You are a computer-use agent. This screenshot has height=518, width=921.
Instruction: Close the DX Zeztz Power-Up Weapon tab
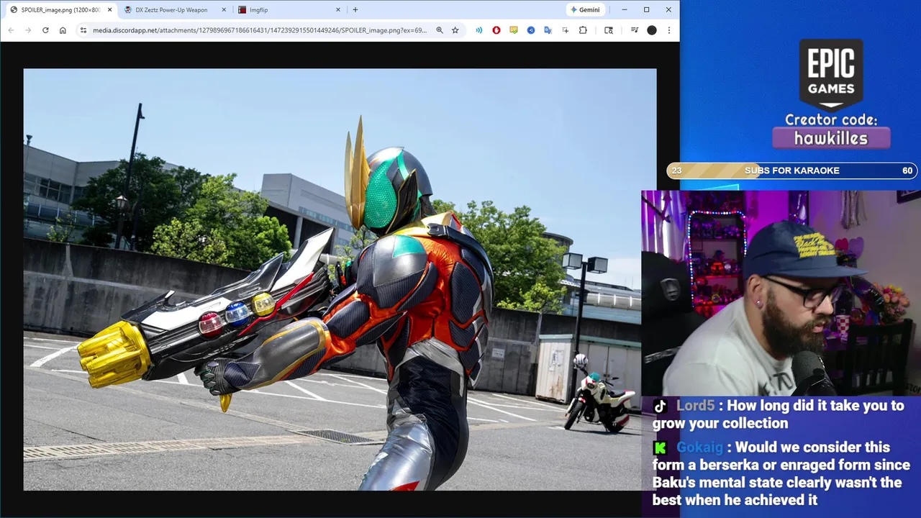point(224,10)
